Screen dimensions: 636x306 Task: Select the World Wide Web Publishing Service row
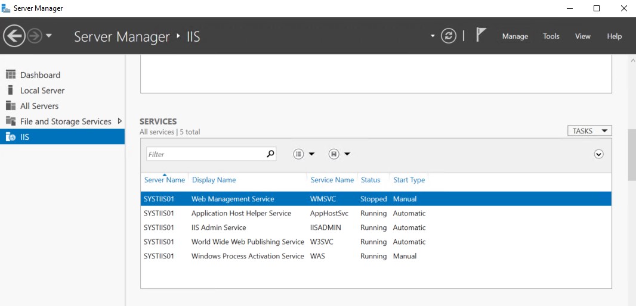pos(248,242)
